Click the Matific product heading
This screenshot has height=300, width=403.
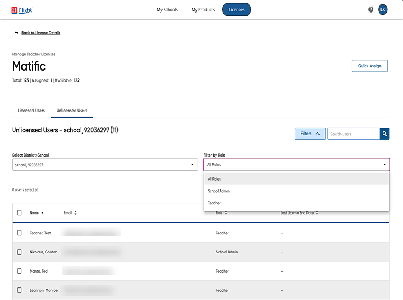point(29,66)
